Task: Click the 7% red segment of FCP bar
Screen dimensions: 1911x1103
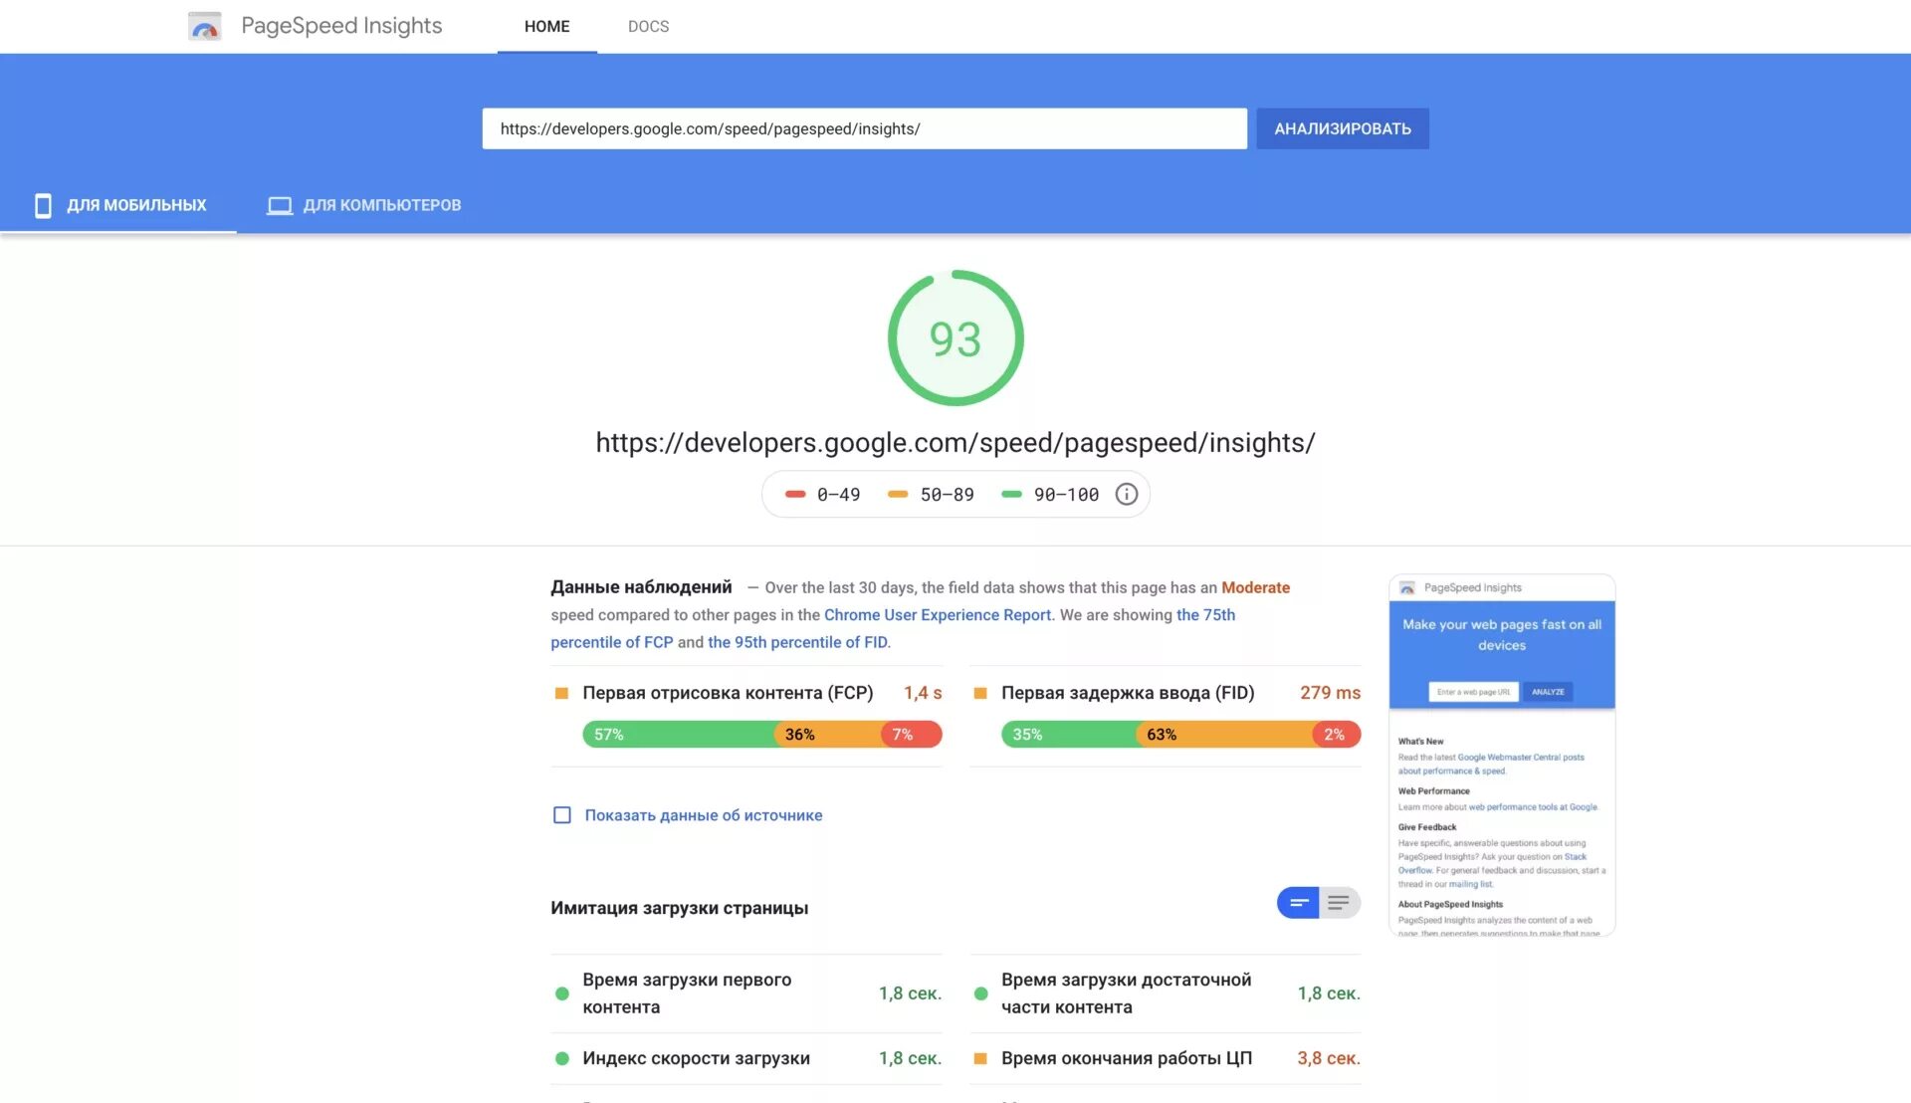Action: 912,735
